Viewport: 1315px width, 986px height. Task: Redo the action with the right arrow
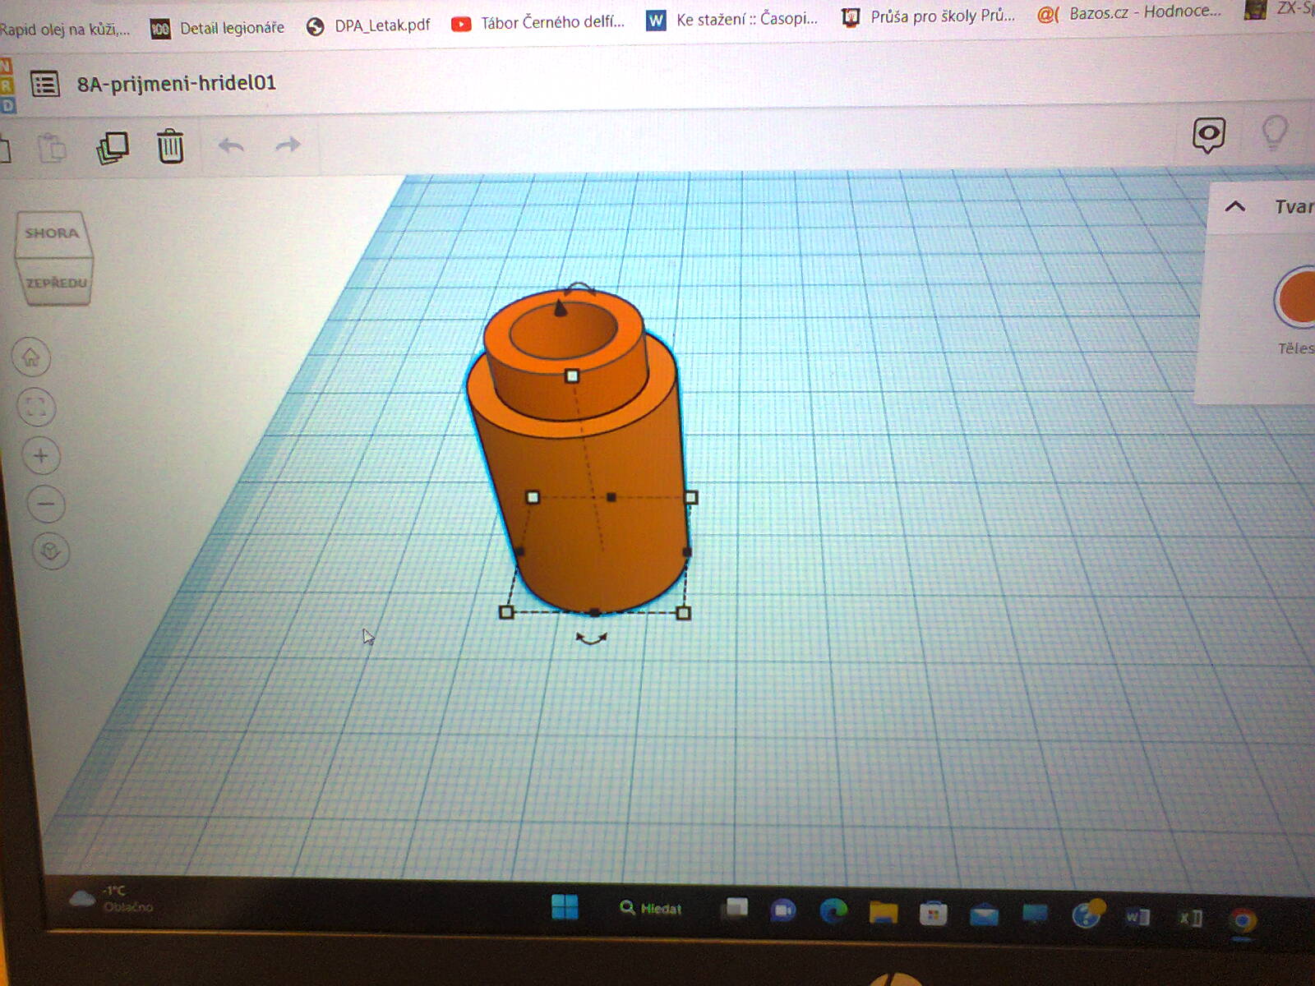(288, 145)
